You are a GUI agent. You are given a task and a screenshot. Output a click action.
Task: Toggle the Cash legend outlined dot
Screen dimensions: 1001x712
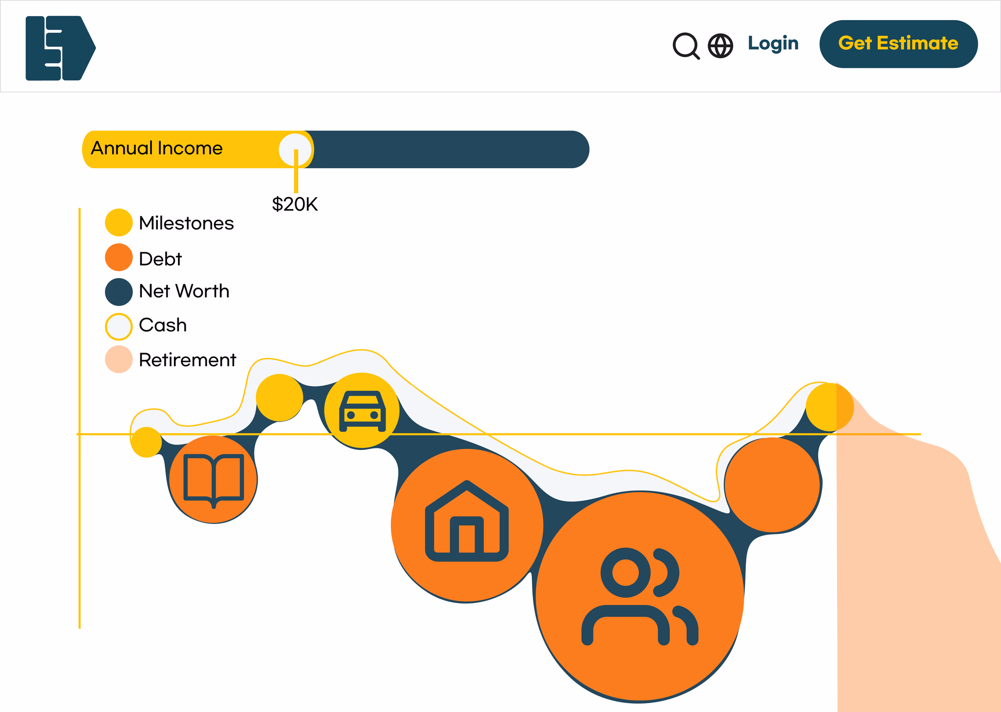coord(119,326)
